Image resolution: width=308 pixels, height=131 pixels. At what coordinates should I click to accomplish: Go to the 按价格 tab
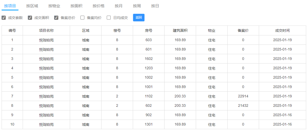(99, 6)
